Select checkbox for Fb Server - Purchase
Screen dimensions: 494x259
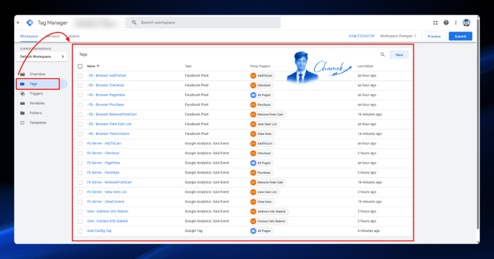(x=81, y=173)
